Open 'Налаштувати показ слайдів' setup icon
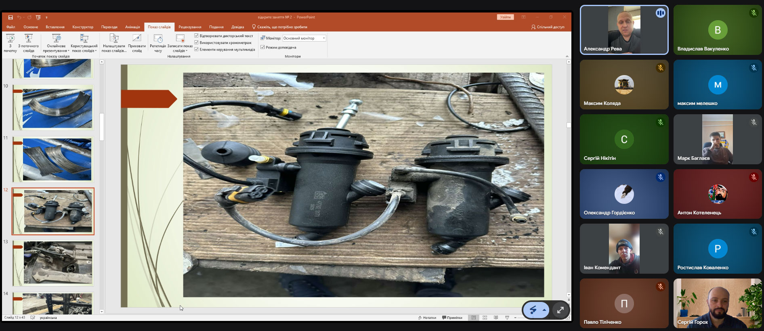This screenshot has height=331, width=764. [114, 39]
